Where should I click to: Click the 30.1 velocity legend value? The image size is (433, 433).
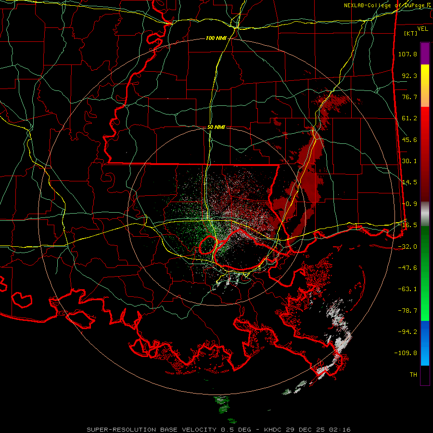pos(409,161)
